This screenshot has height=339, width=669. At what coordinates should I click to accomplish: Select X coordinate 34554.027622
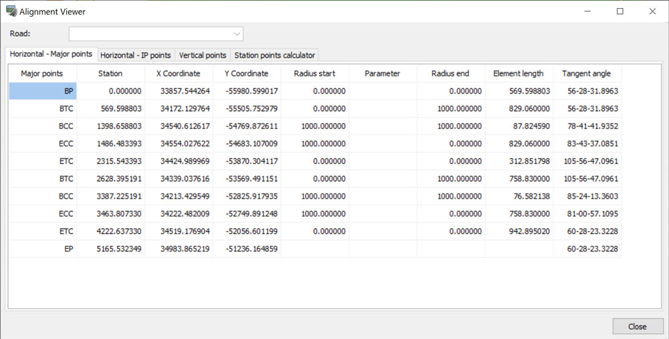179,143
